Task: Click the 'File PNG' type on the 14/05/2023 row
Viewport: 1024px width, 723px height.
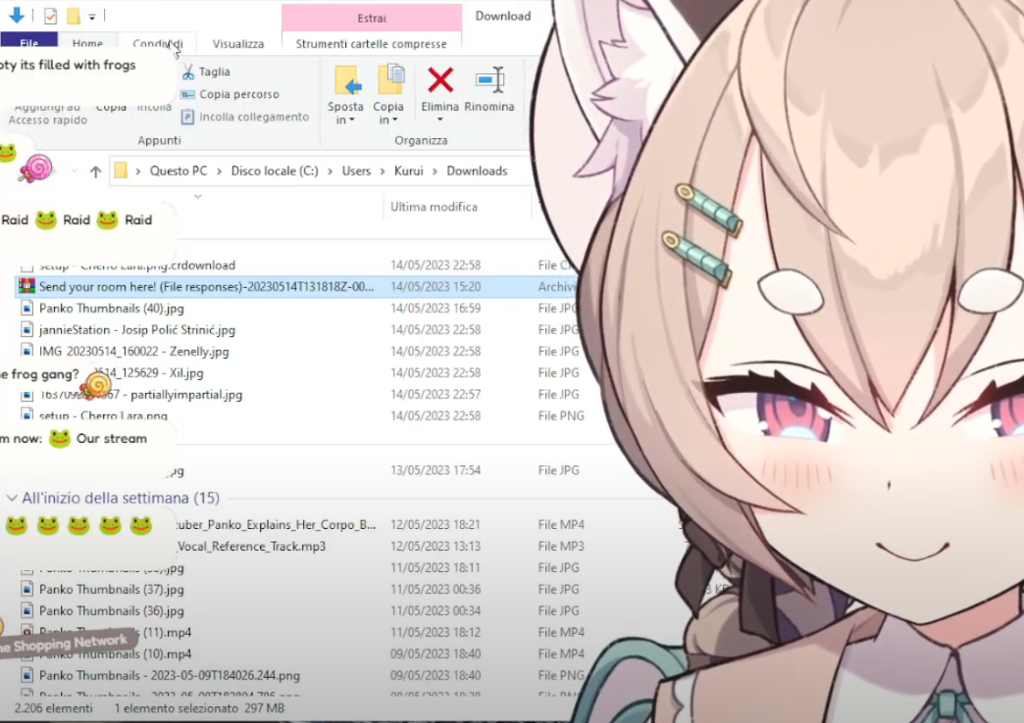Action: (x=561, y=416)
